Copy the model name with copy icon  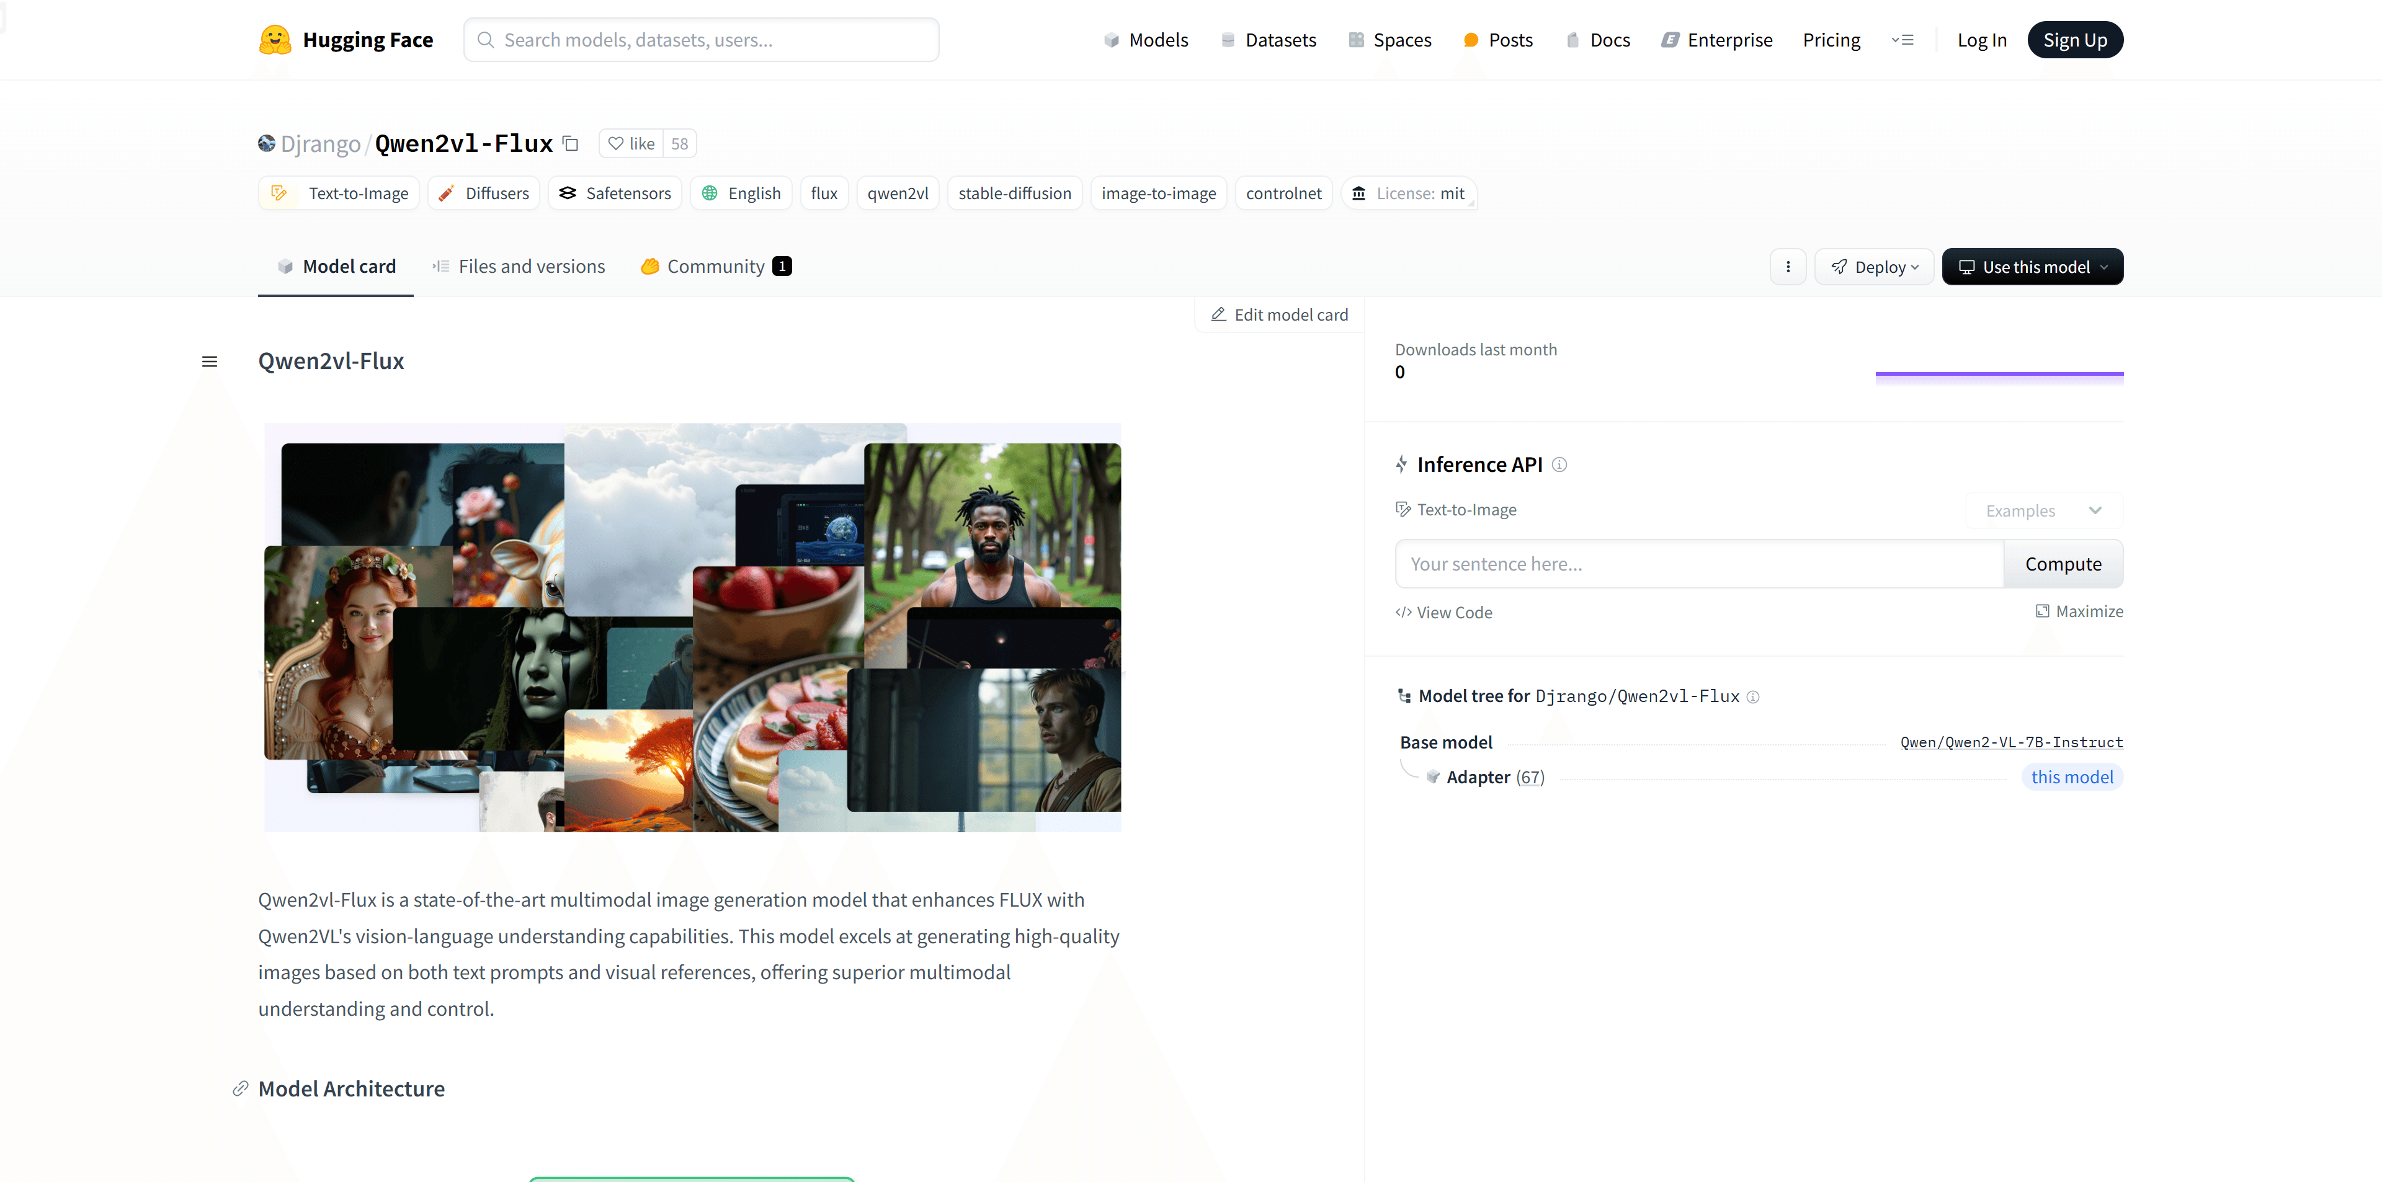pyautogui.click(x=571, y=143)
